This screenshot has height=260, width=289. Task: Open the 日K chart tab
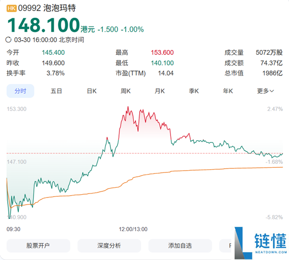coord(92,91)
